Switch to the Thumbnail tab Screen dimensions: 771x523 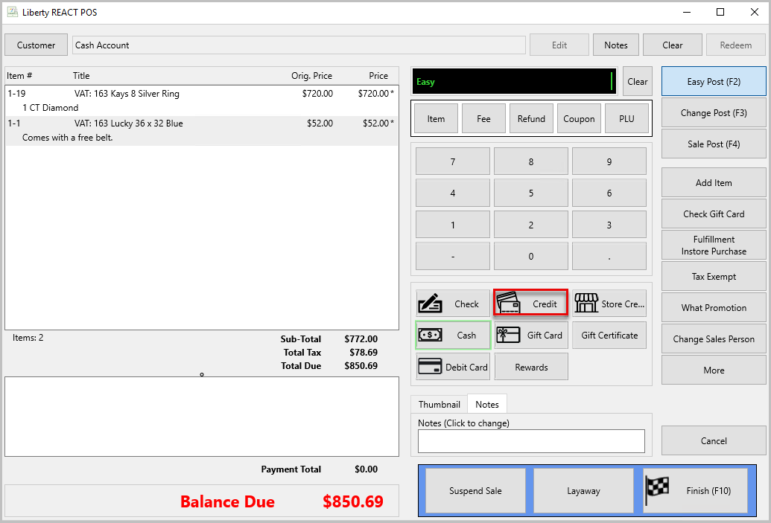coord(439,404)
